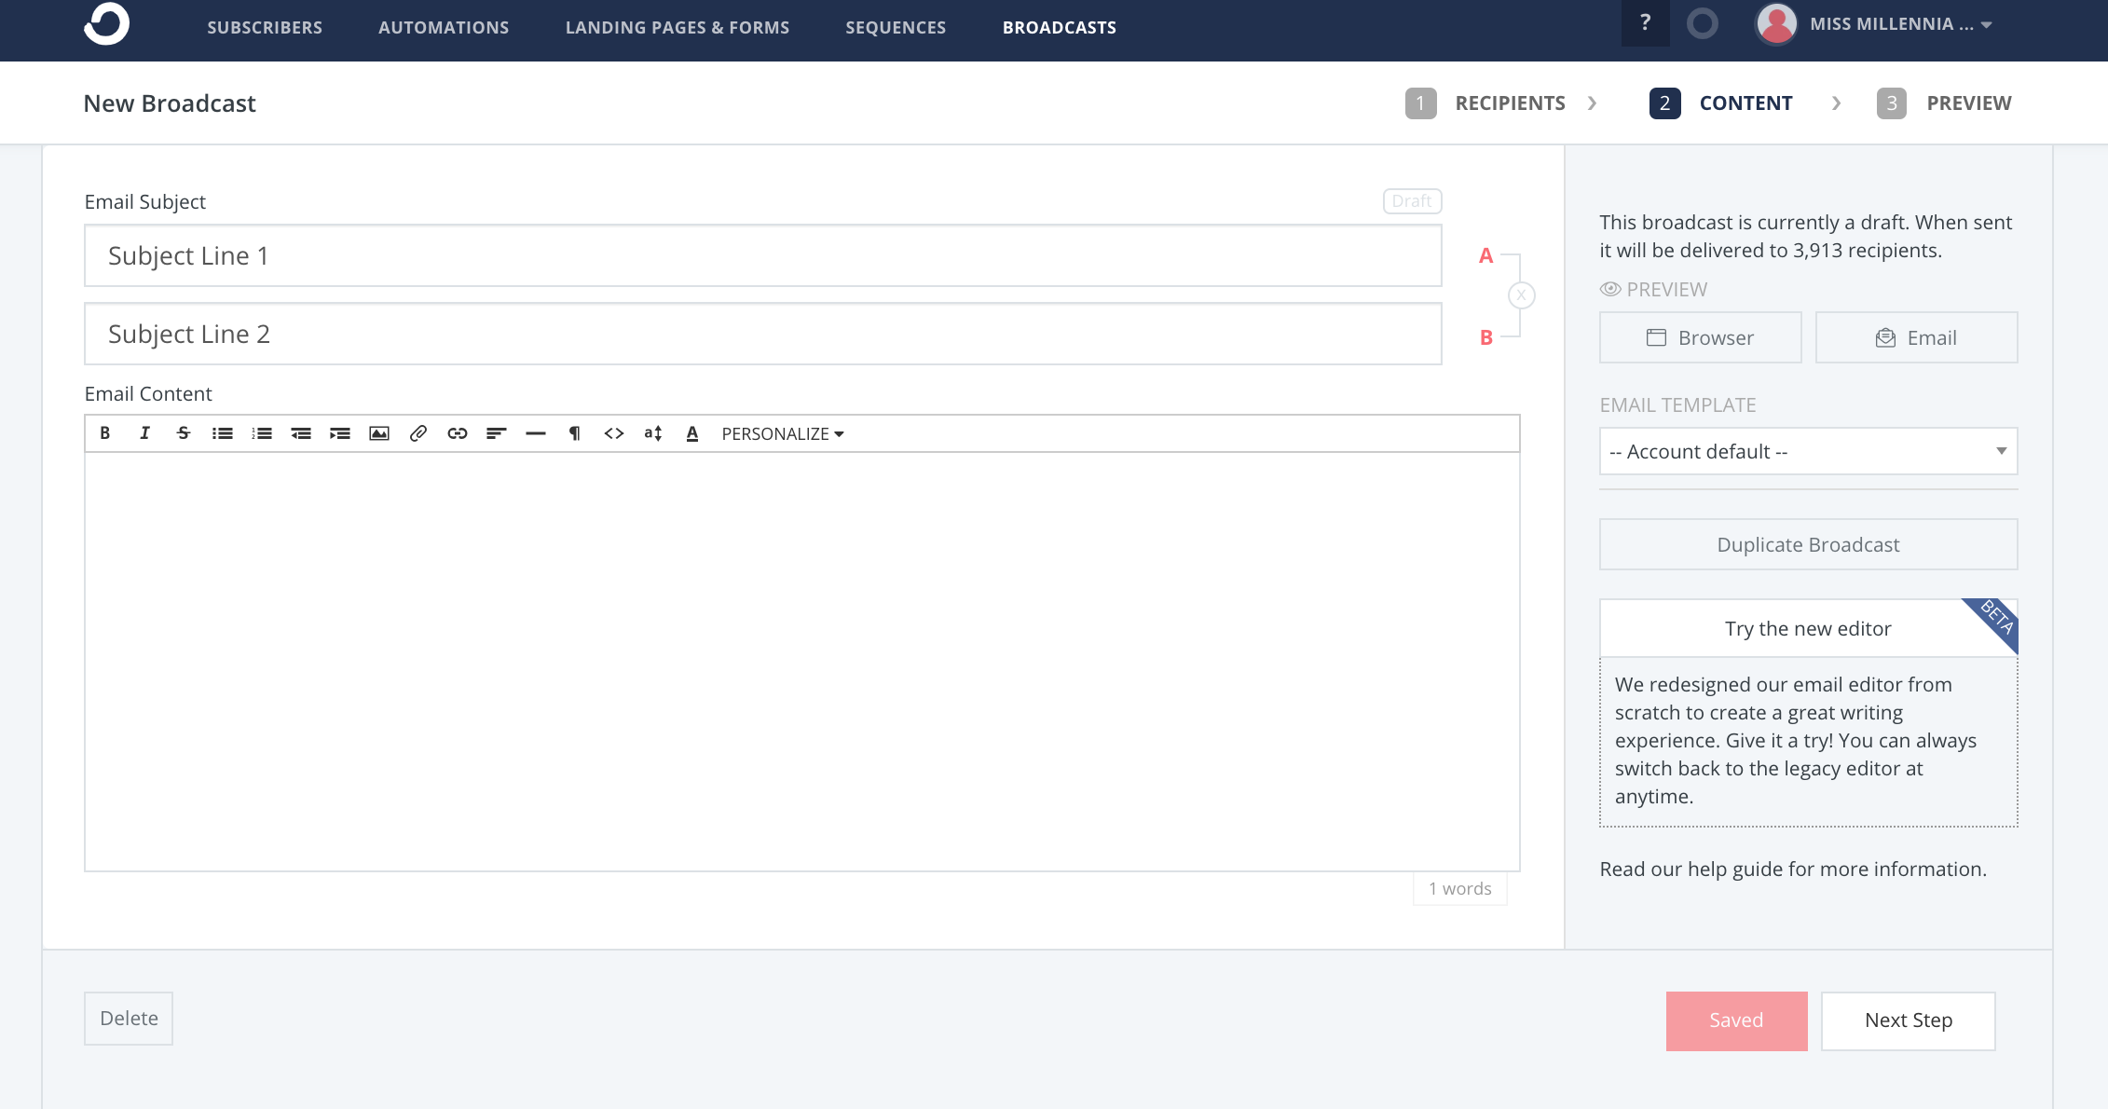Image resolution: width=2108 pixels, height=1109 pixels.
Task: Navigate to LANDING PAGES & FORMS
Action: point(678,27)
